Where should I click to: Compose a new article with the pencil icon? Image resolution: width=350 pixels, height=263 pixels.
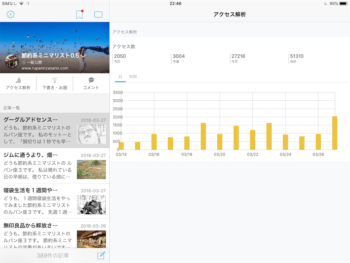tap(101, 255)
